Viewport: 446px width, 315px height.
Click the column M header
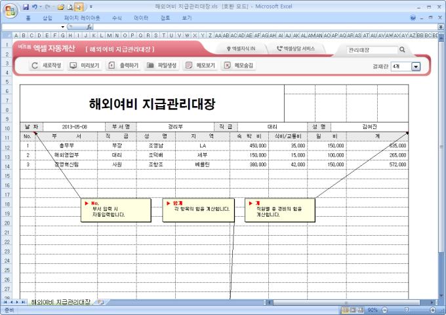(109, 35)
